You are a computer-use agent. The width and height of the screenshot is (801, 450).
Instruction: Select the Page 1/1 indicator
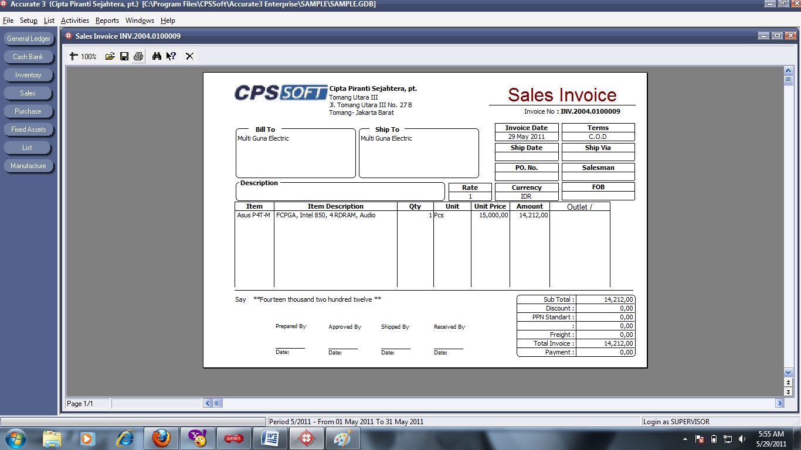pyautogui.click(x=80, y=404)
